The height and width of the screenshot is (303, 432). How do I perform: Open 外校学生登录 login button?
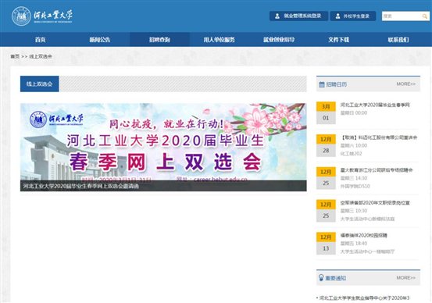point(353,16)
